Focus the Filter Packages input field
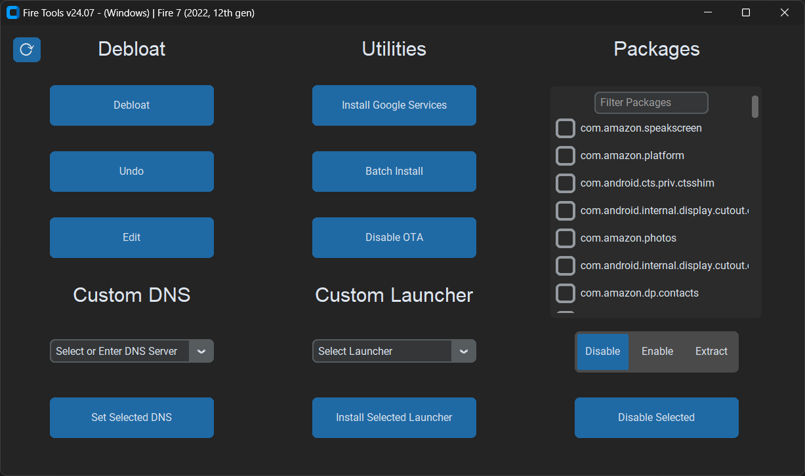Viewport: 805px width, 476px height. click(x=651, y=103)
